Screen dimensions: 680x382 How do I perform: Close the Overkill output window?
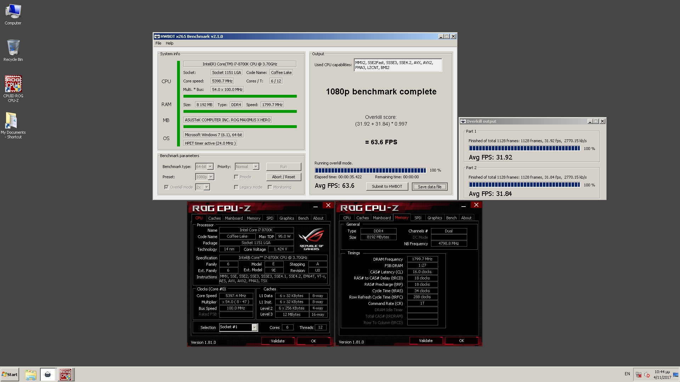click(x=602, y=121)
